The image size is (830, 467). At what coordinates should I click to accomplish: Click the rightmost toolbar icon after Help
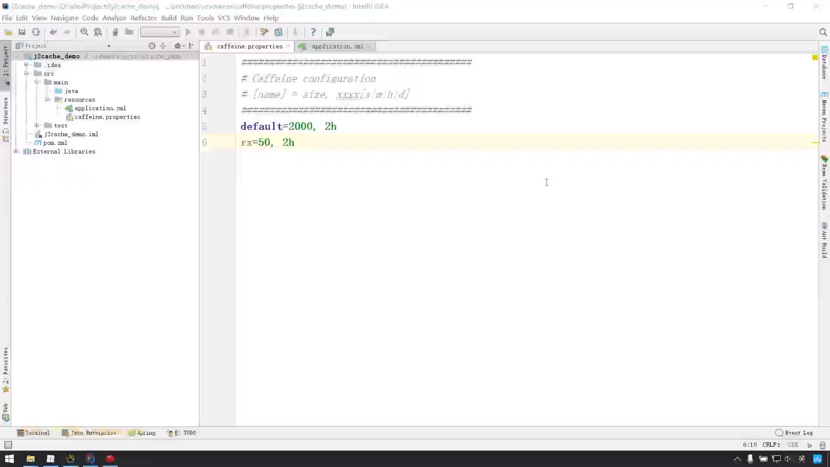click(330, 32)
